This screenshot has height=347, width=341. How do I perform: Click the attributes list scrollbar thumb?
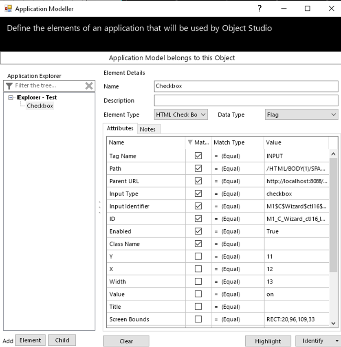tap(333, 215)
